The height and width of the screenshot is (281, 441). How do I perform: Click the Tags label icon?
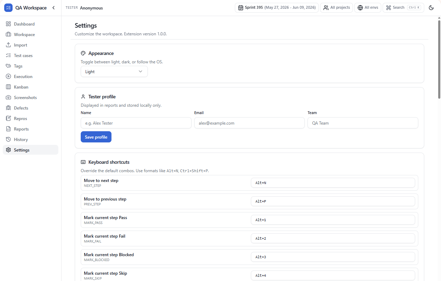click(x=8, y=66)
